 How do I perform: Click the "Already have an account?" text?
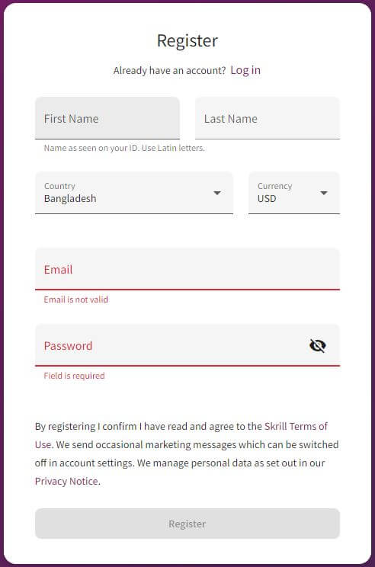tap(169, 71)
